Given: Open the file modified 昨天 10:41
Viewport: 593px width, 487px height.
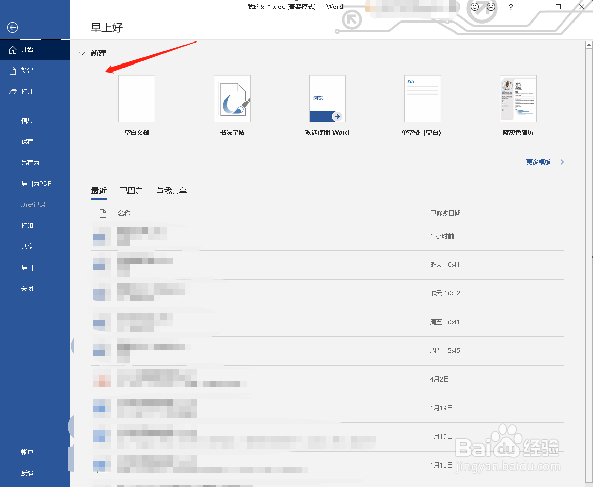Looking at the screenshot, I should coord(328,265).
